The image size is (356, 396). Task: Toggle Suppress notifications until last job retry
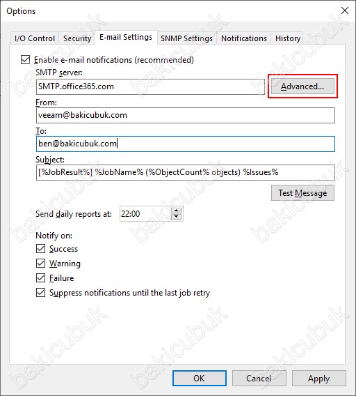pyautogui.click(x=40, y=293)
